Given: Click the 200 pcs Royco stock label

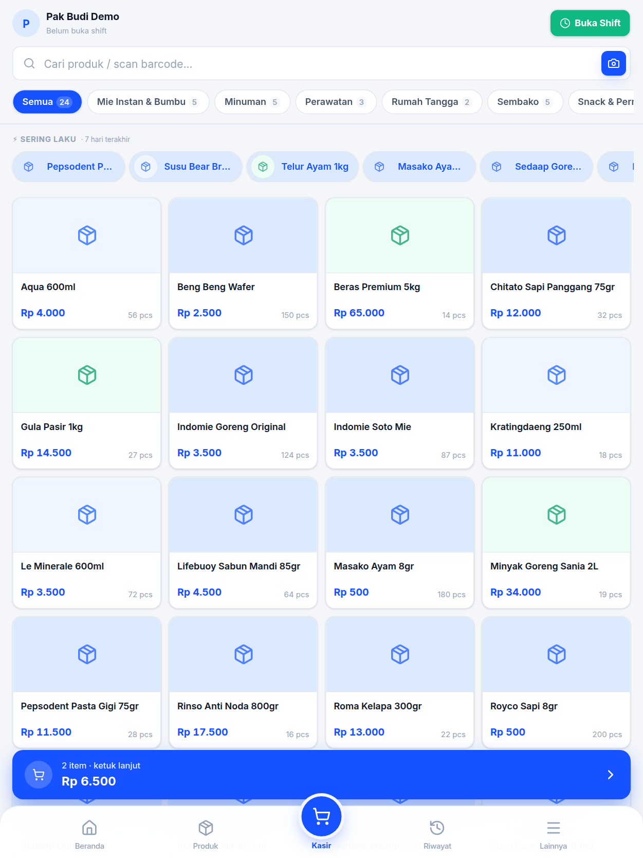Looking at the screenshot, I should (x=607, y=734).
